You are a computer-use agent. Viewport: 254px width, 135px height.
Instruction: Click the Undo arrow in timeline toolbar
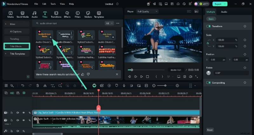tap(23, 86)
